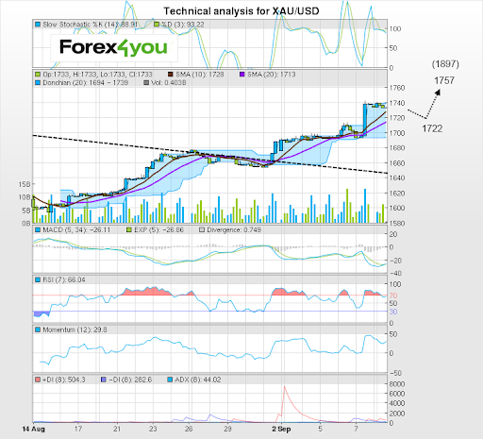Click the 'Donchian (20): 1694 – 1739' label

pos(86,82)
